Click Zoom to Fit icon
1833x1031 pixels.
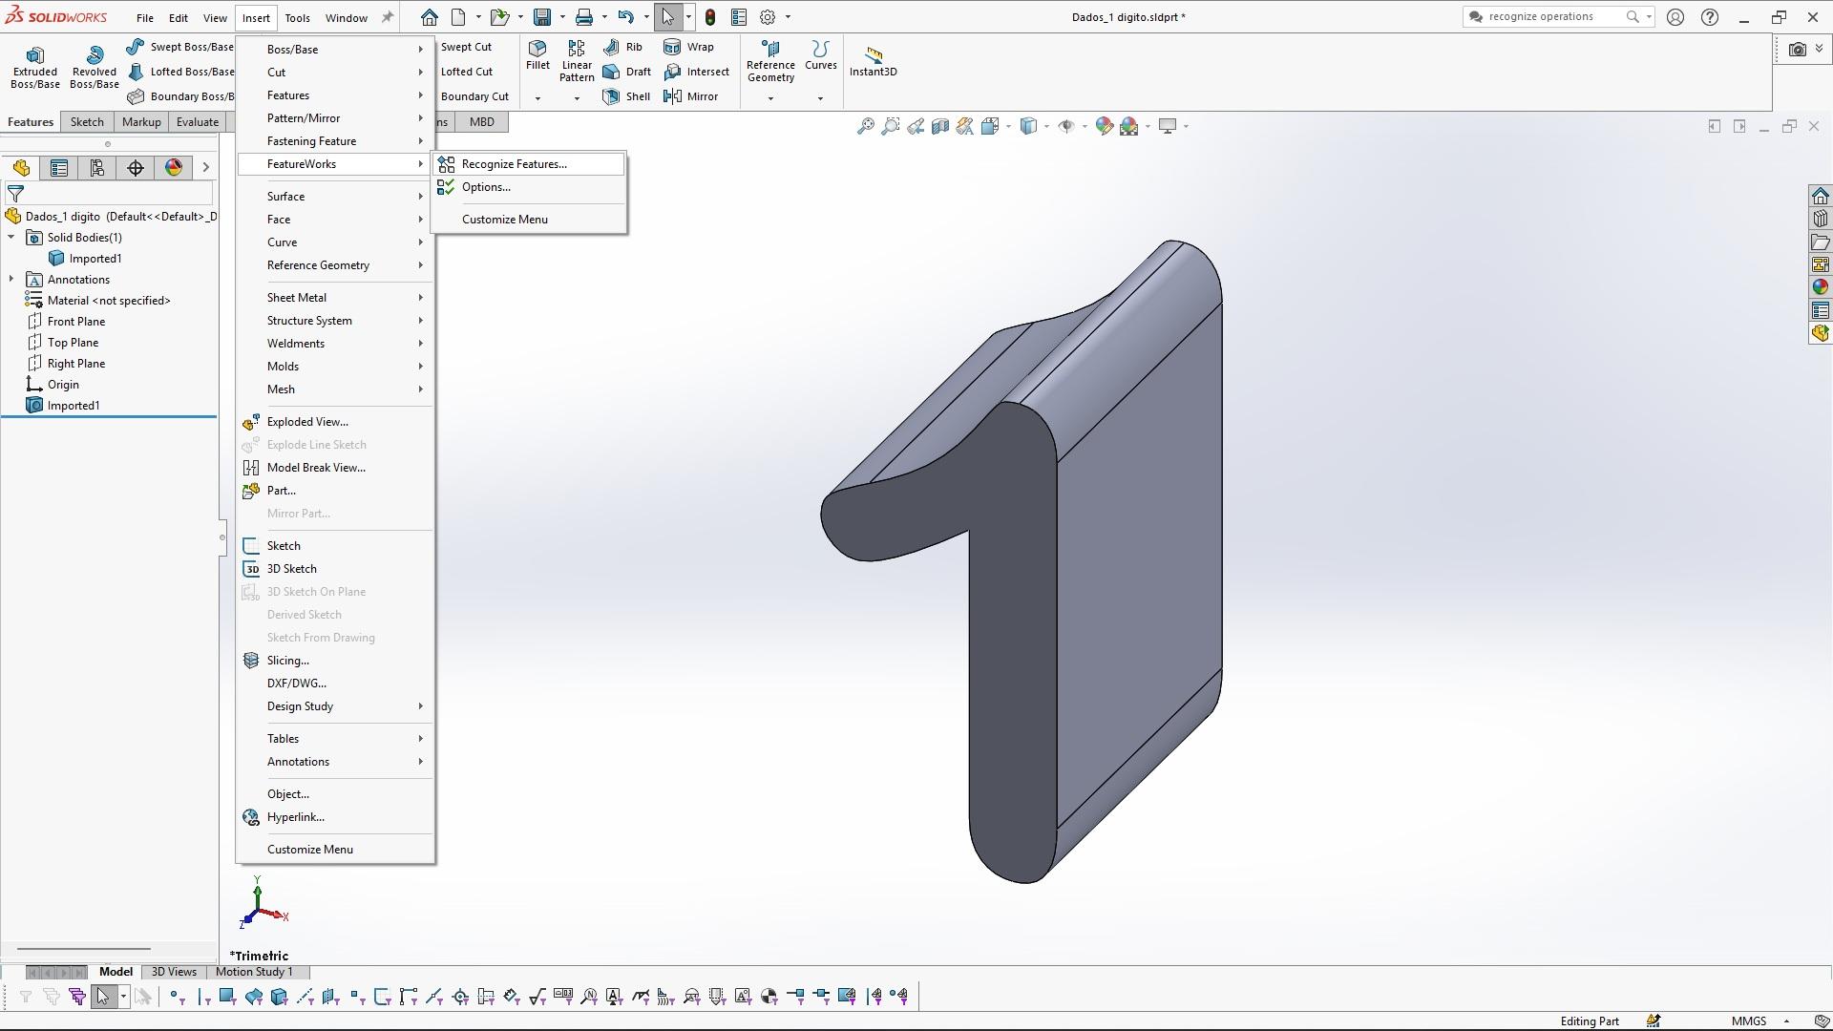(865, 126)
